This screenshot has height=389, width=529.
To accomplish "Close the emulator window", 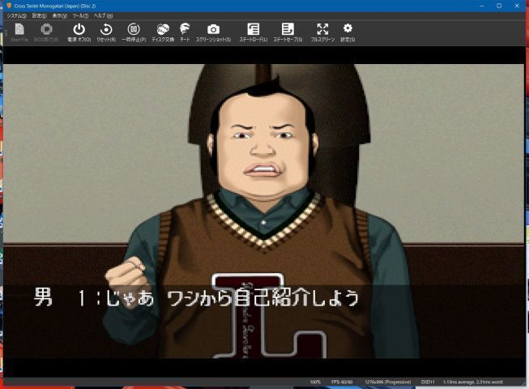I will [517, 6].
